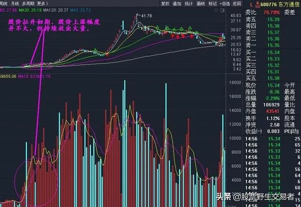The height and width of the screenshot is (207, 301).
Task: Click the 复权 adjustment button
Action: 165,3
